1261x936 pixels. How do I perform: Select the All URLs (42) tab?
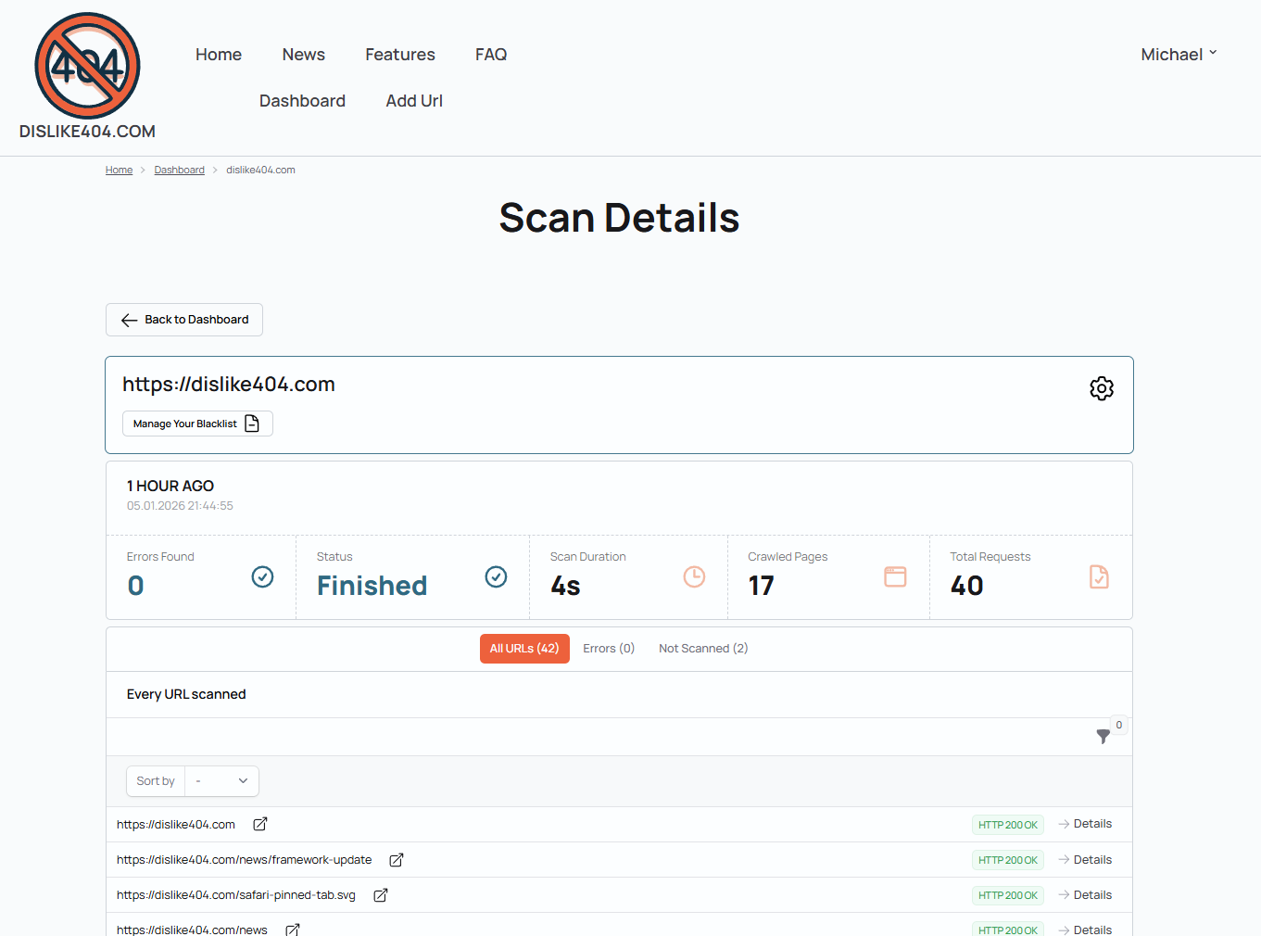coord(524,649)
